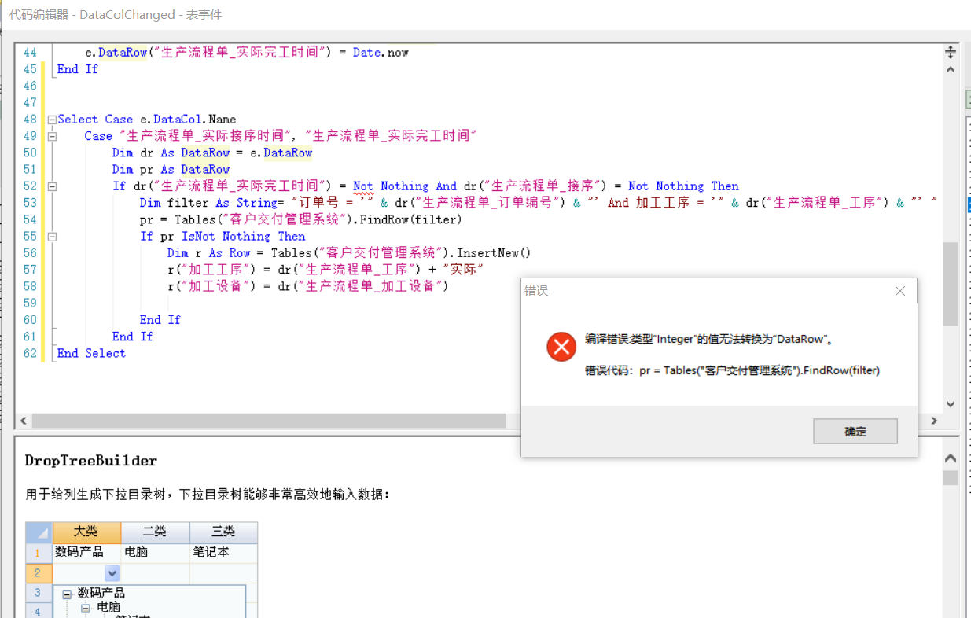Click the red error icon in dialog

click(x=561, y=346)
